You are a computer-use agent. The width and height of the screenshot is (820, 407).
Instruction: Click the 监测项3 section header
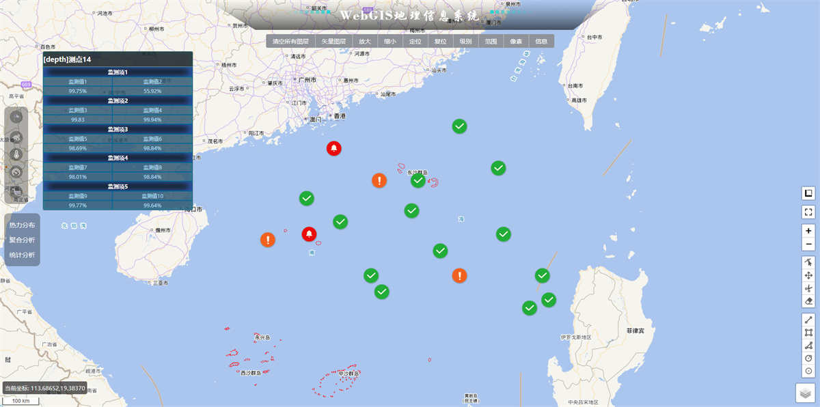coord(118,129)
